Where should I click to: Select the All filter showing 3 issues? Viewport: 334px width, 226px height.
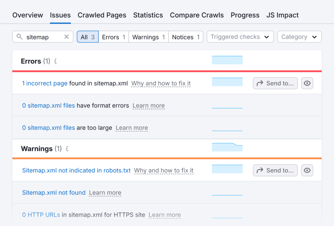click(87, 37)
